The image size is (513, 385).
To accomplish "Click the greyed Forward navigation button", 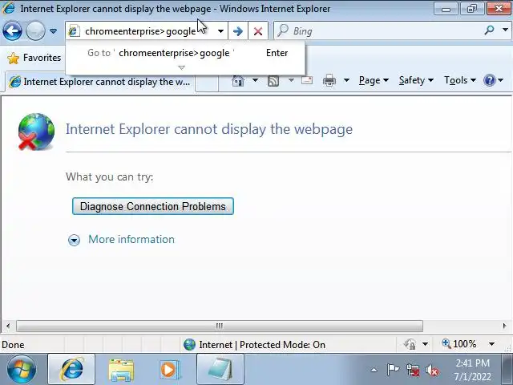I will point(35,31).
